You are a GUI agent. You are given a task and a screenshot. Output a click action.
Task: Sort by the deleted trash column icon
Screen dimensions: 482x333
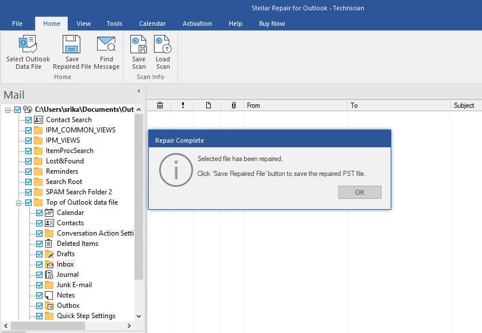tap(160, 105)
